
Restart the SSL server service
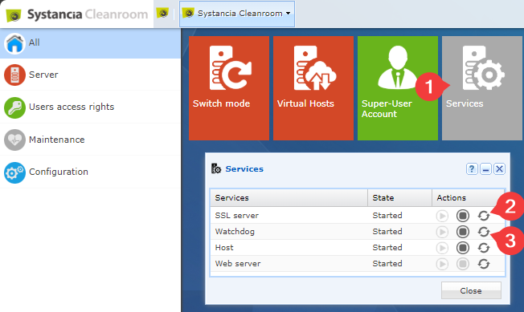coord(484,216)
